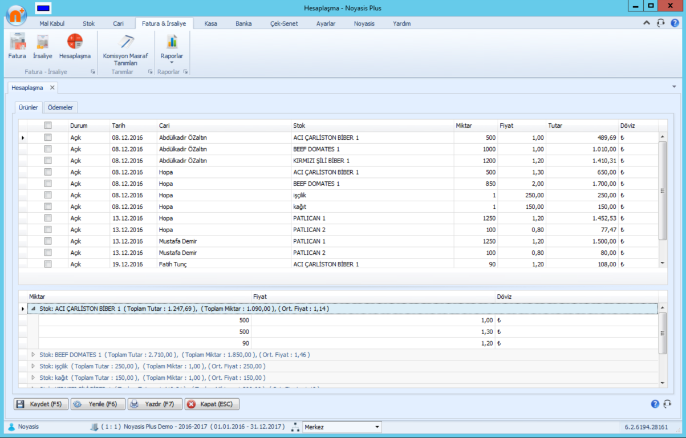Open the Raporlar group dialog launcher
The height and width of the screenshot is (438, 686).
185,72
